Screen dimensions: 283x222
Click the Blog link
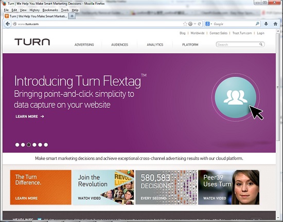(182, 33)
